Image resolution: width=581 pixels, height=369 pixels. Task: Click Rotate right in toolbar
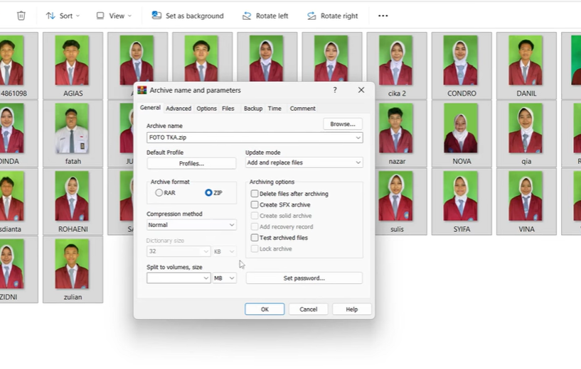332,16
